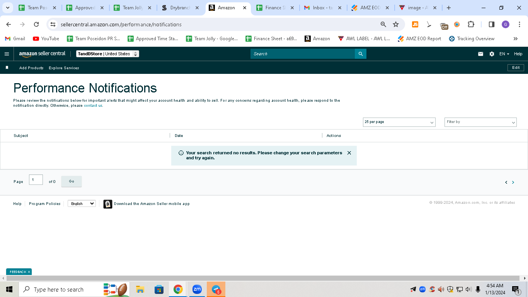Toggle the Chrome side panel

492,24
